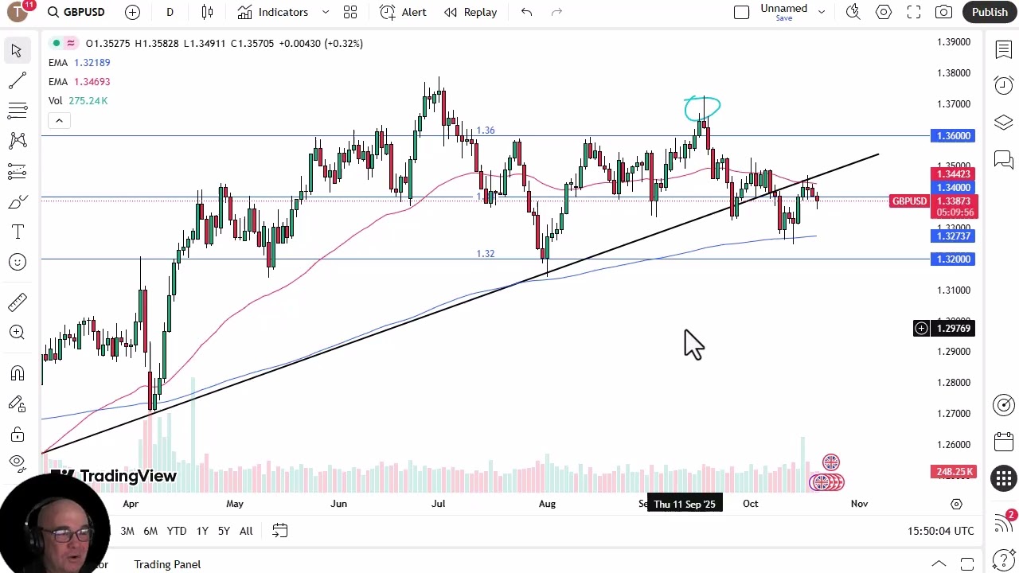This screenshot has width=1019, height=573.
Task: Start Replay mode
Action: pyautogui.click(x=470, y=12)
